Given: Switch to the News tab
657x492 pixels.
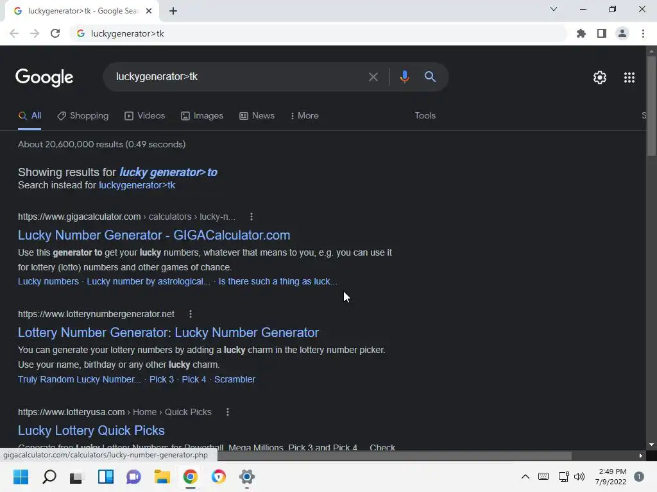Looking at the screenshot, I should (257, 116).
